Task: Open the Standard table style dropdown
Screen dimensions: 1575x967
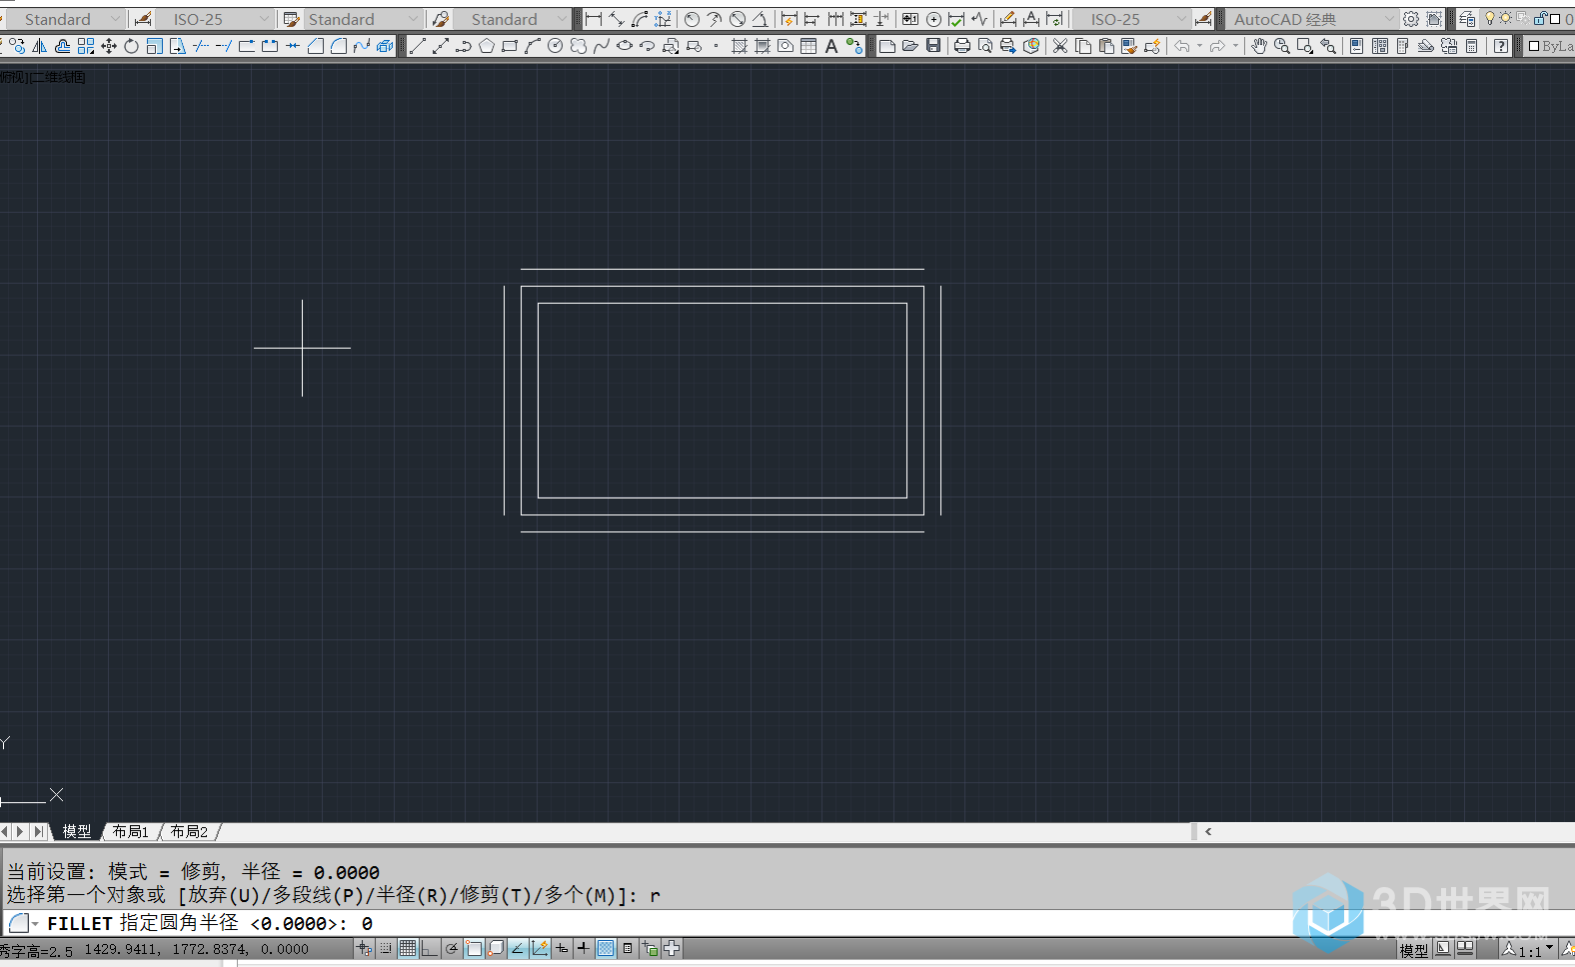Action: (413, 19)
